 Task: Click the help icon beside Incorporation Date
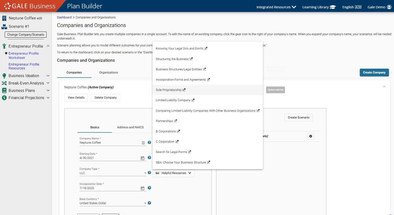[x=149, y=188]
